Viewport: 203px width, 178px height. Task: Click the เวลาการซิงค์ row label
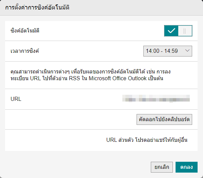click(25, 51)
